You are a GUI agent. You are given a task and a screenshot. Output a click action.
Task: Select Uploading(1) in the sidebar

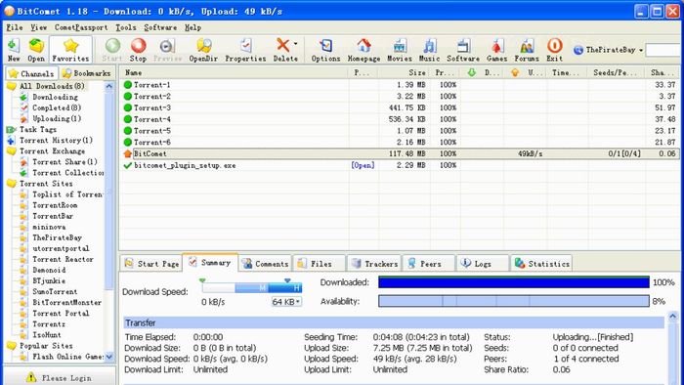(x=57, y=118)
